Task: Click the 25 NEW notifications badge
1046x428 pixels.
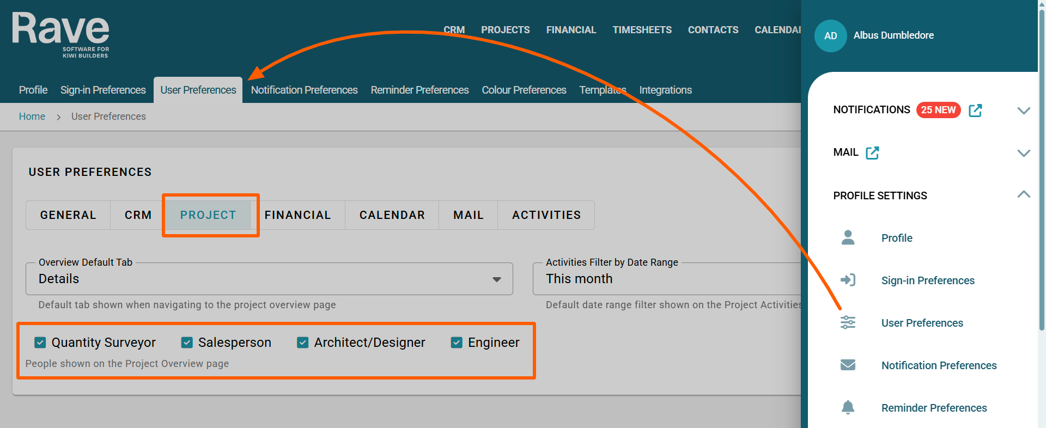Action: 938,110
